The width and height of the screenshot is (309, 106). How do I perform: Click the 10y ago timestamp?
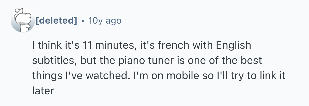point(104,21)
